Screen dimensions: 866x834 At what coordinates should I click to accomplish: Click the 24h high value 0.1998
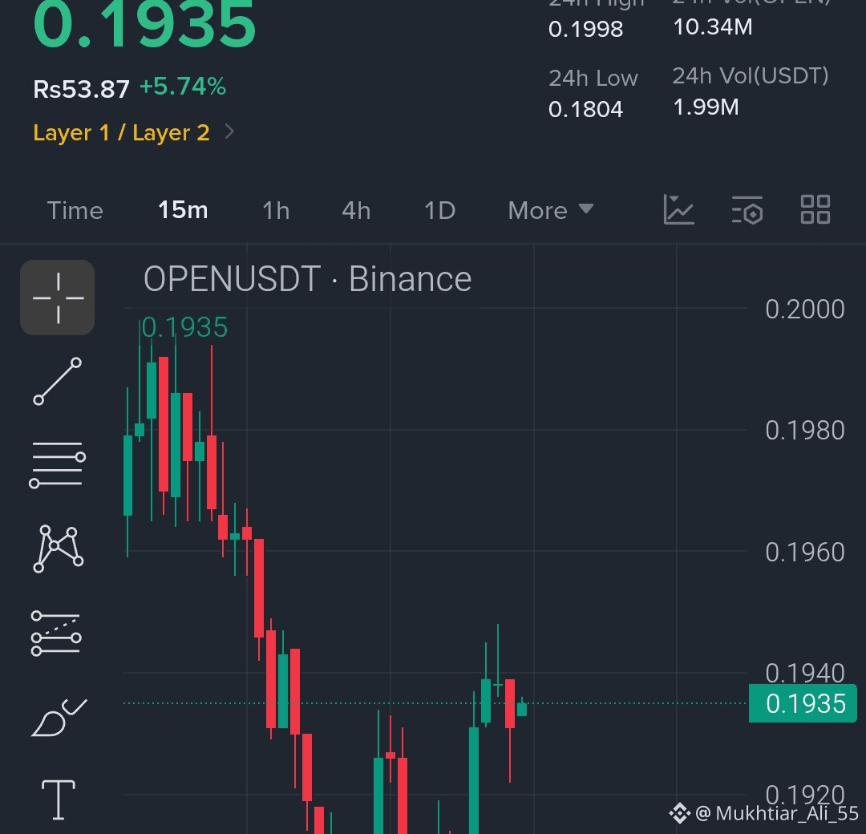tap(585, 29)
